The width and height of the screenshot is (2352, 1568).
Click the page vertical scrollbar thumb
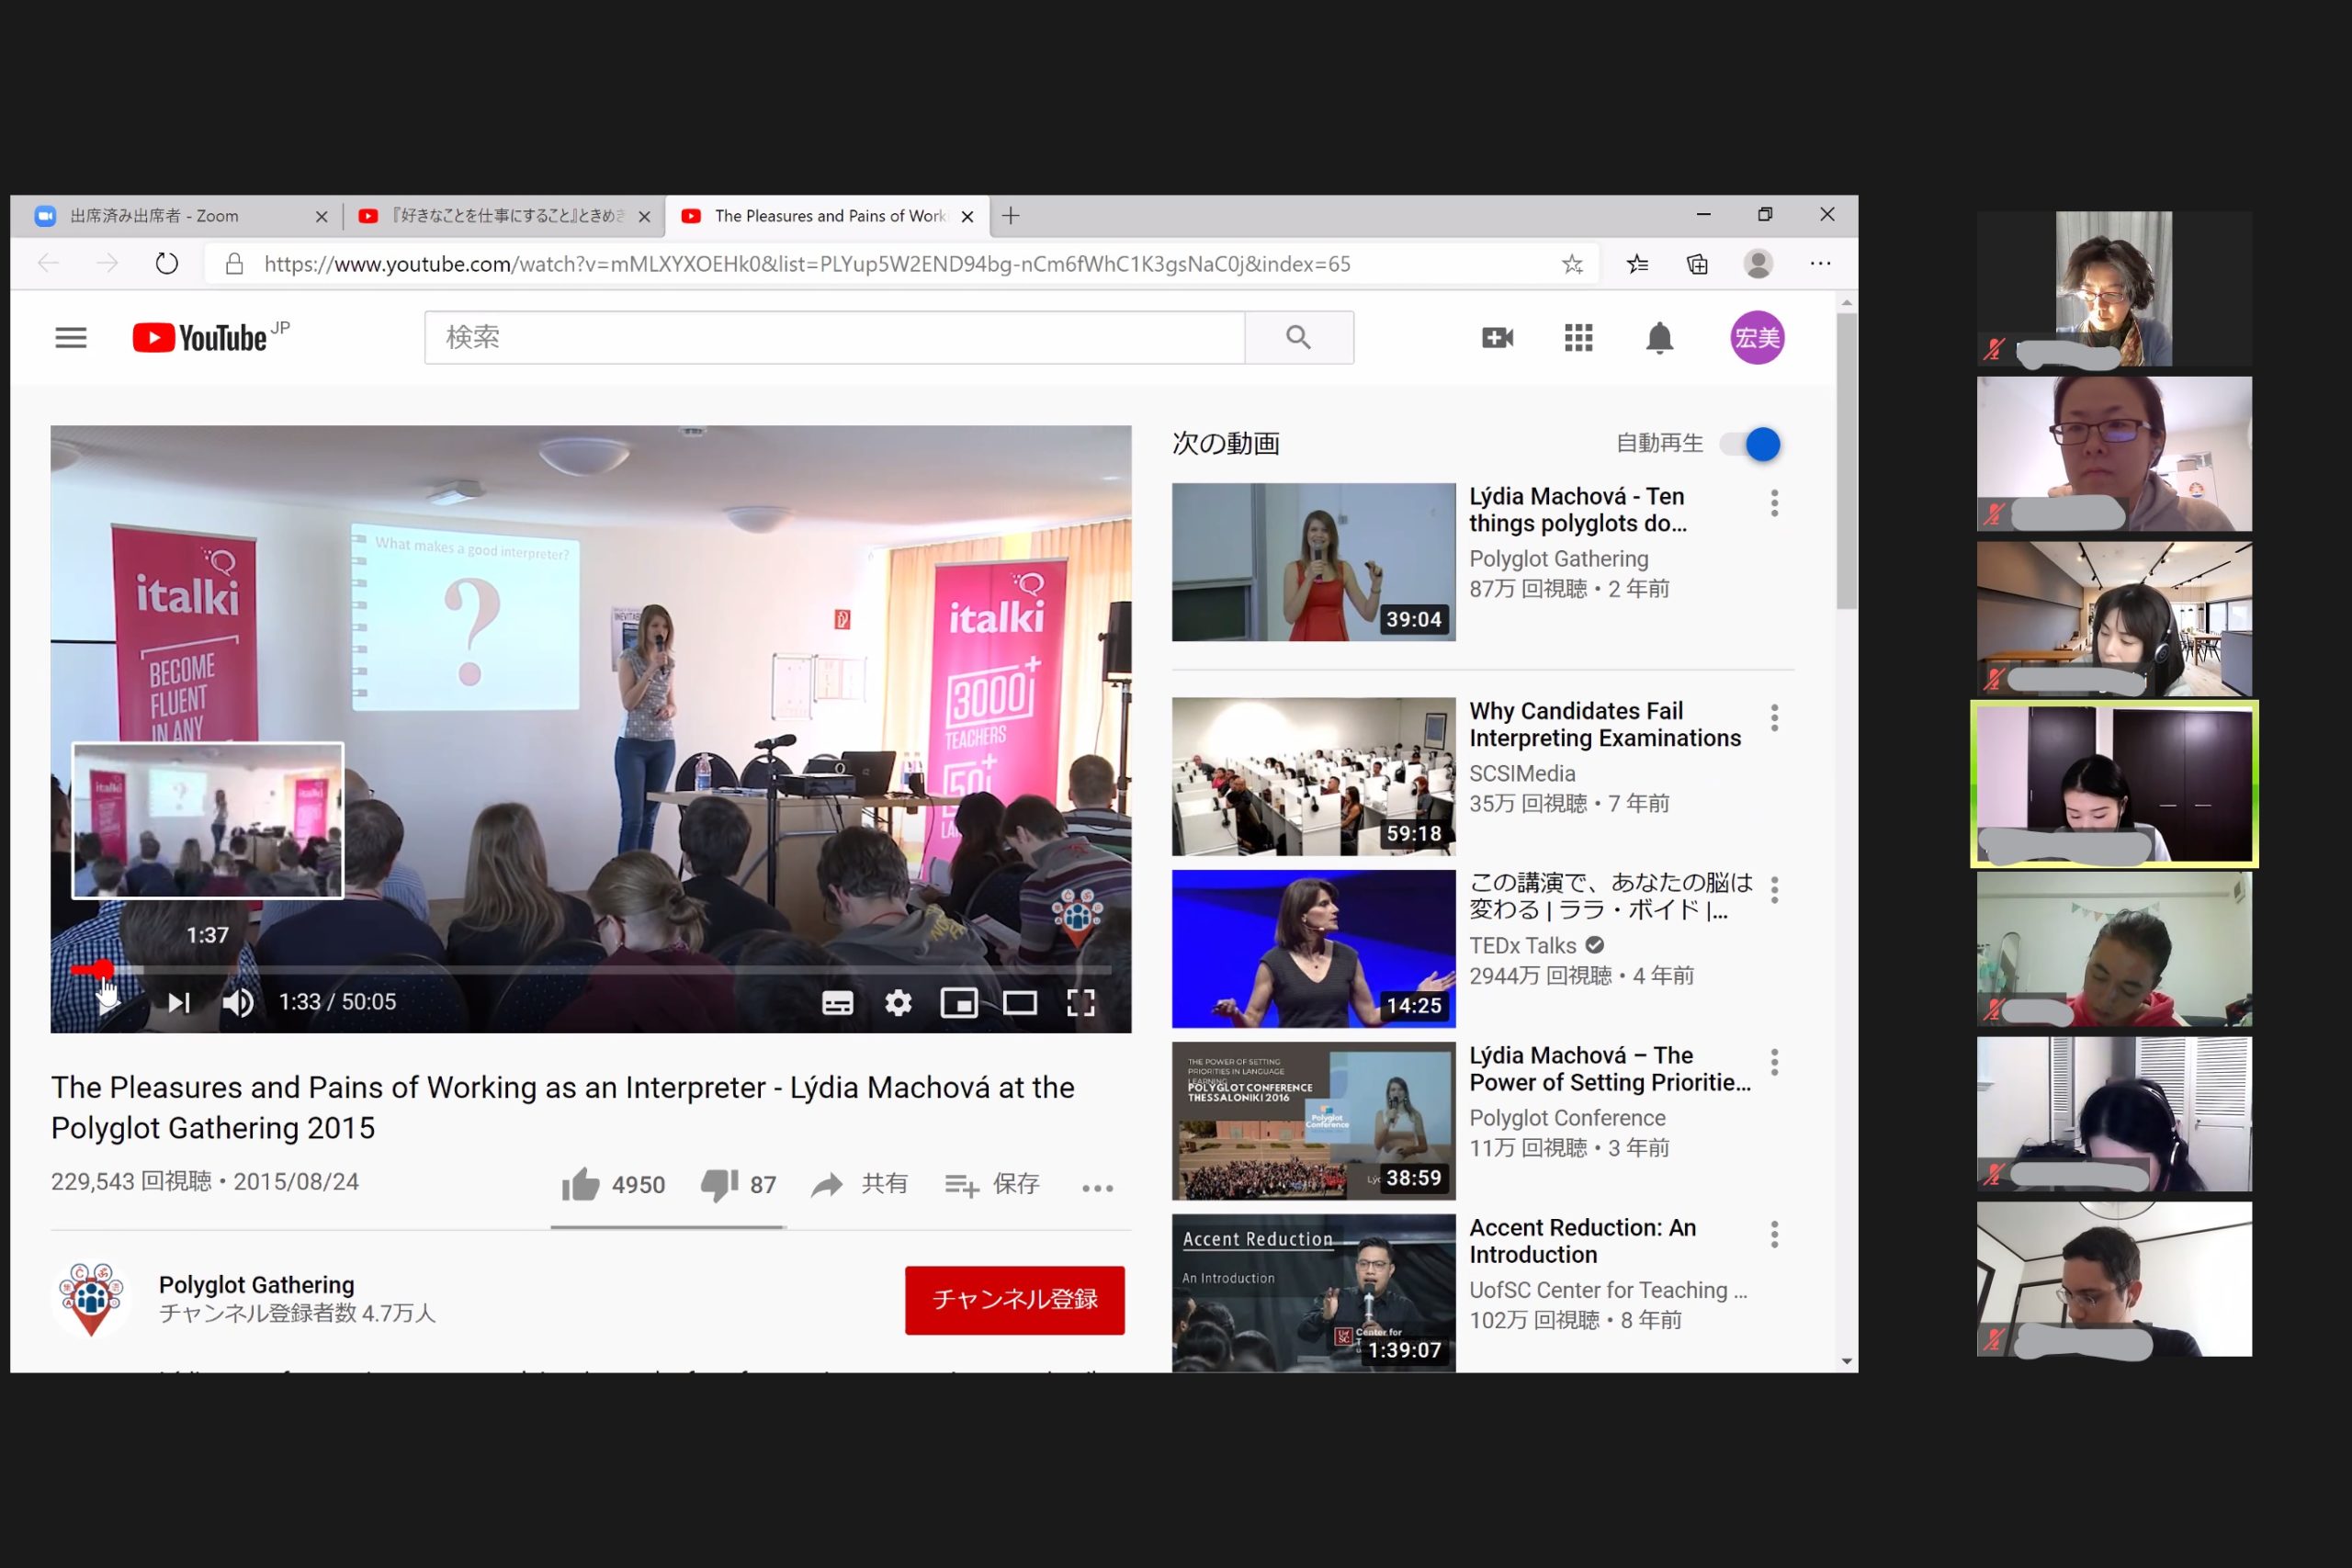point(1846,460)
